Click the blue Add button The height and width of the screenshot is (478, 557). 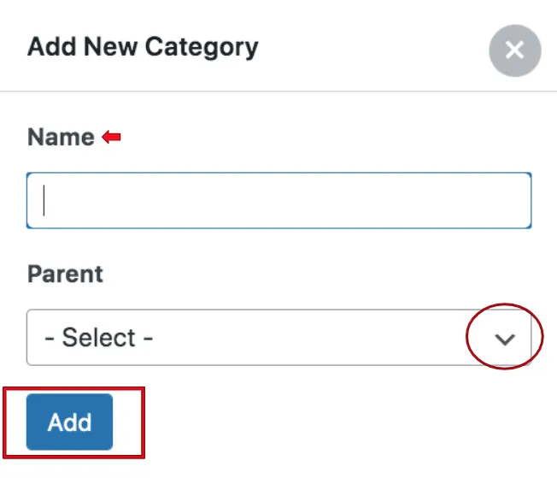(70, 422)
